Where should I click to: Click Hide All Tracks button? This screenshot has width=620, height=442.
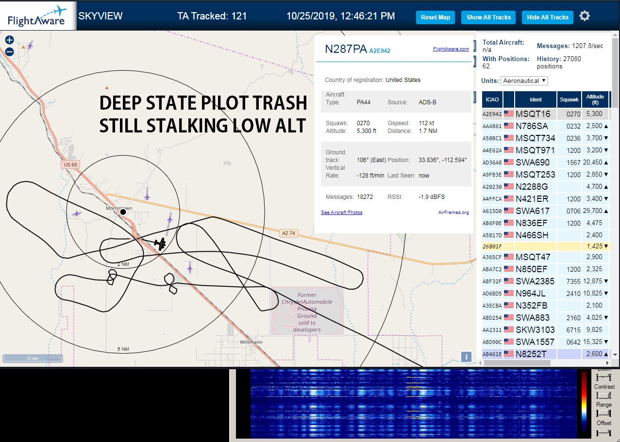pyautogui.click(x=548, y=17)
